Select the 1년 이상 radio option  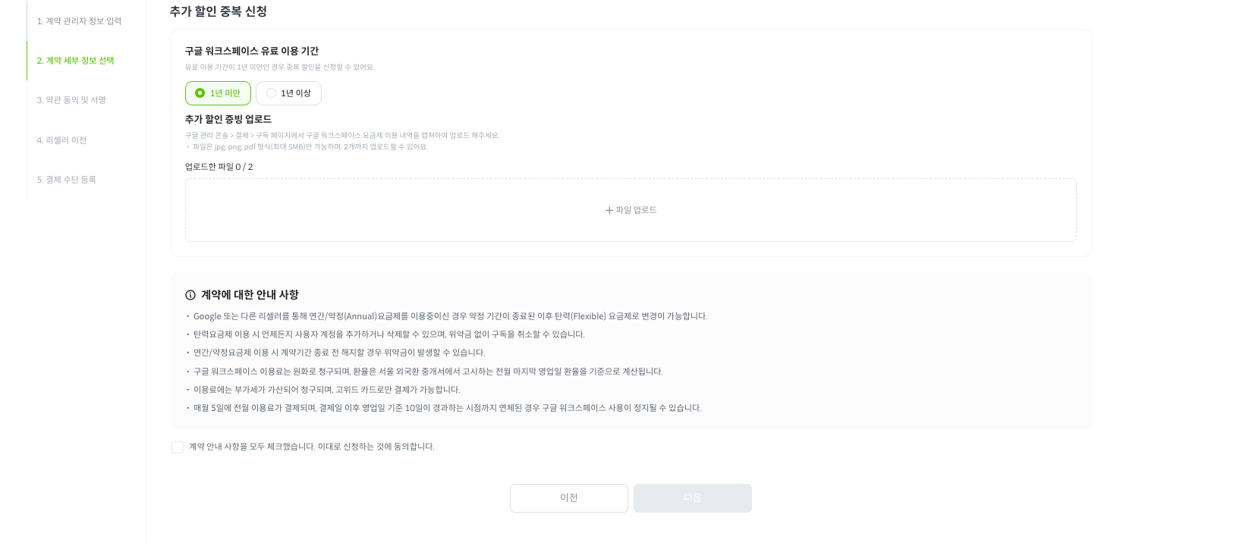[x=288, y=93]
